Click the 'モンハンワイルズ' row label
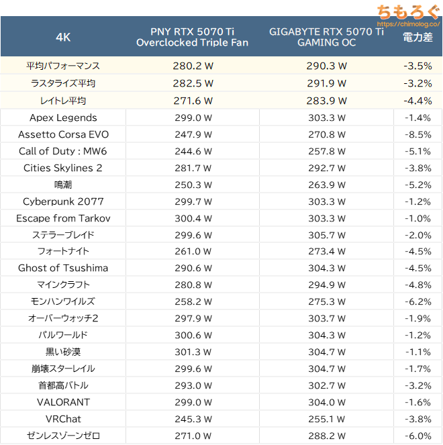 pos(63,301)
